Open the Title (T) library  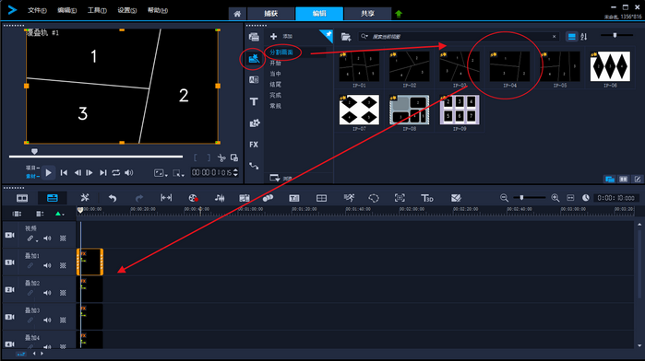pyautogui.click(x=254, y=101)
